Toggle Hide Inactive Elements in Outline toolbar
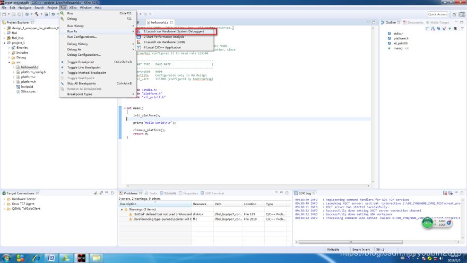This screenshot has height=263, width=467. (x=455, y=29)
